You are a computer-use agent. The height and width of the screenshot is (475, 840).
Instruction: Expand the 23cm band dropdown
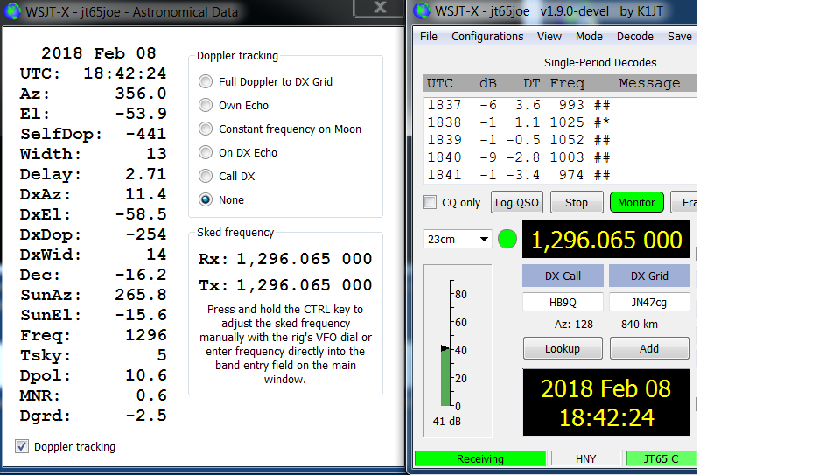pyautogui.click(x=457, y=239)
